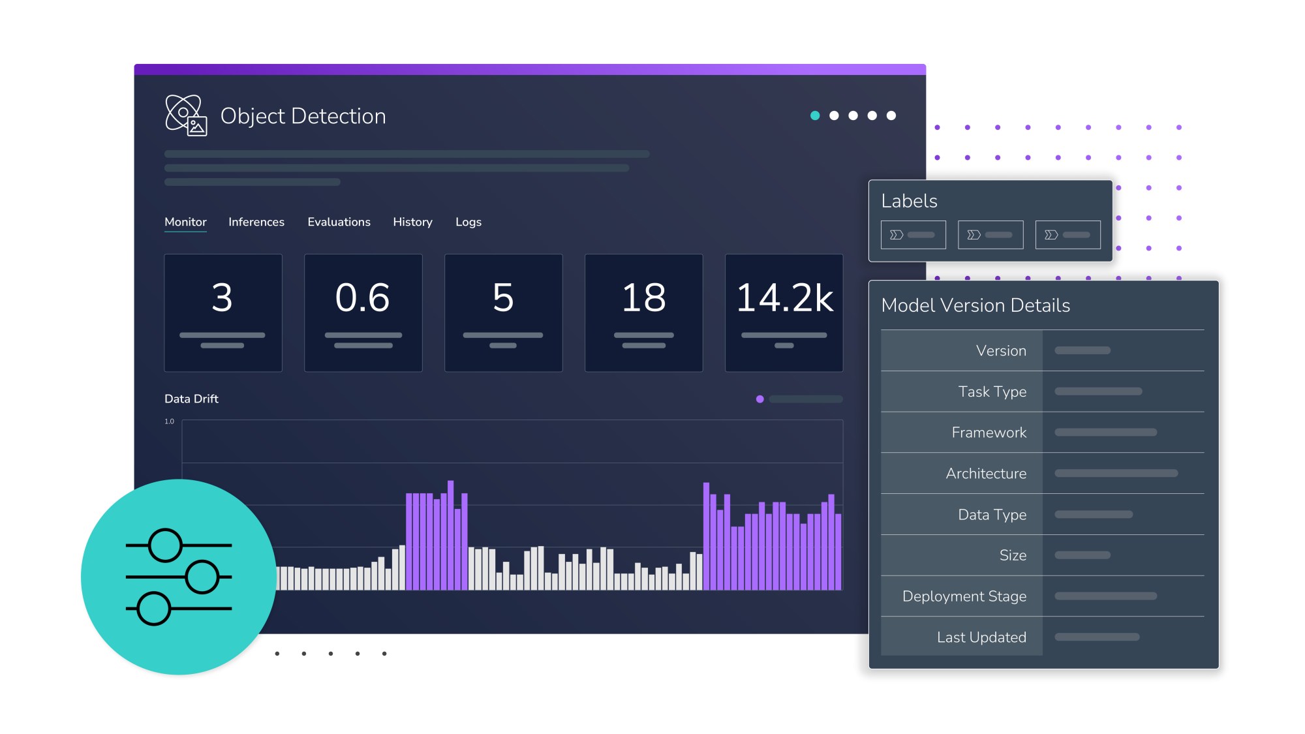Screen dimensions: 1305x734
Task: Open the Logs tab
Action: coord(468,222)
